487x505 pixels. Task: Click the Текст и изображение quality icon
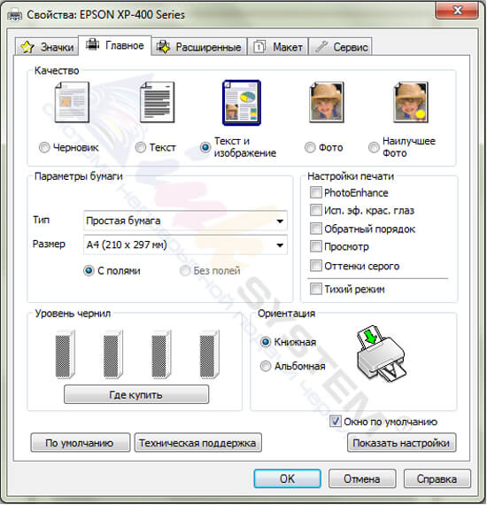pos(242,103)
